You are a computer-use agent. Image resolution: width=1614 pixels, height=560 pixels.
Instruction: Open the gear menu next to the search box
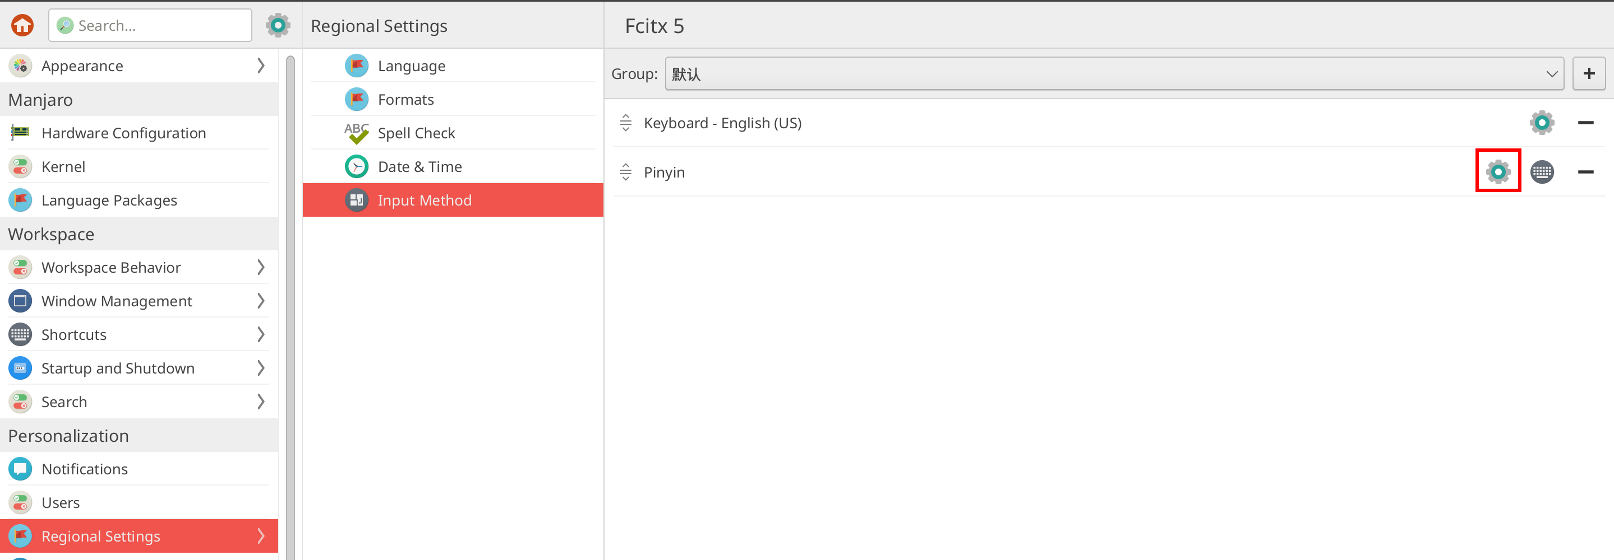[278, 26]
